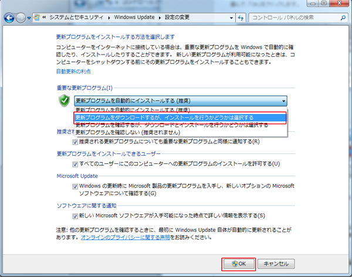The height and width of the screenshot is (277, 352).
Task: Toggle the 新しい Microsoft ソフトウェア notification checkbox
Action: click(75, 216)
